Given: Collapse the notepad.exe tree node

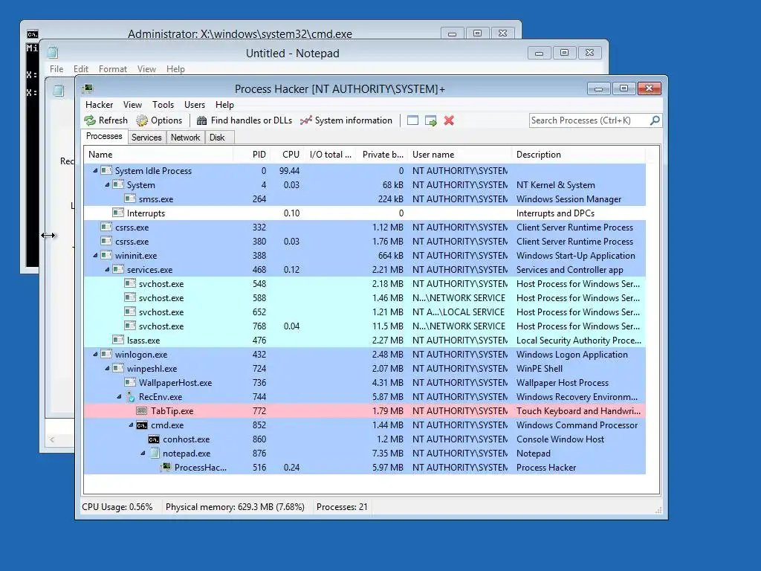Looking at the screenshot, I should [143, 454].
